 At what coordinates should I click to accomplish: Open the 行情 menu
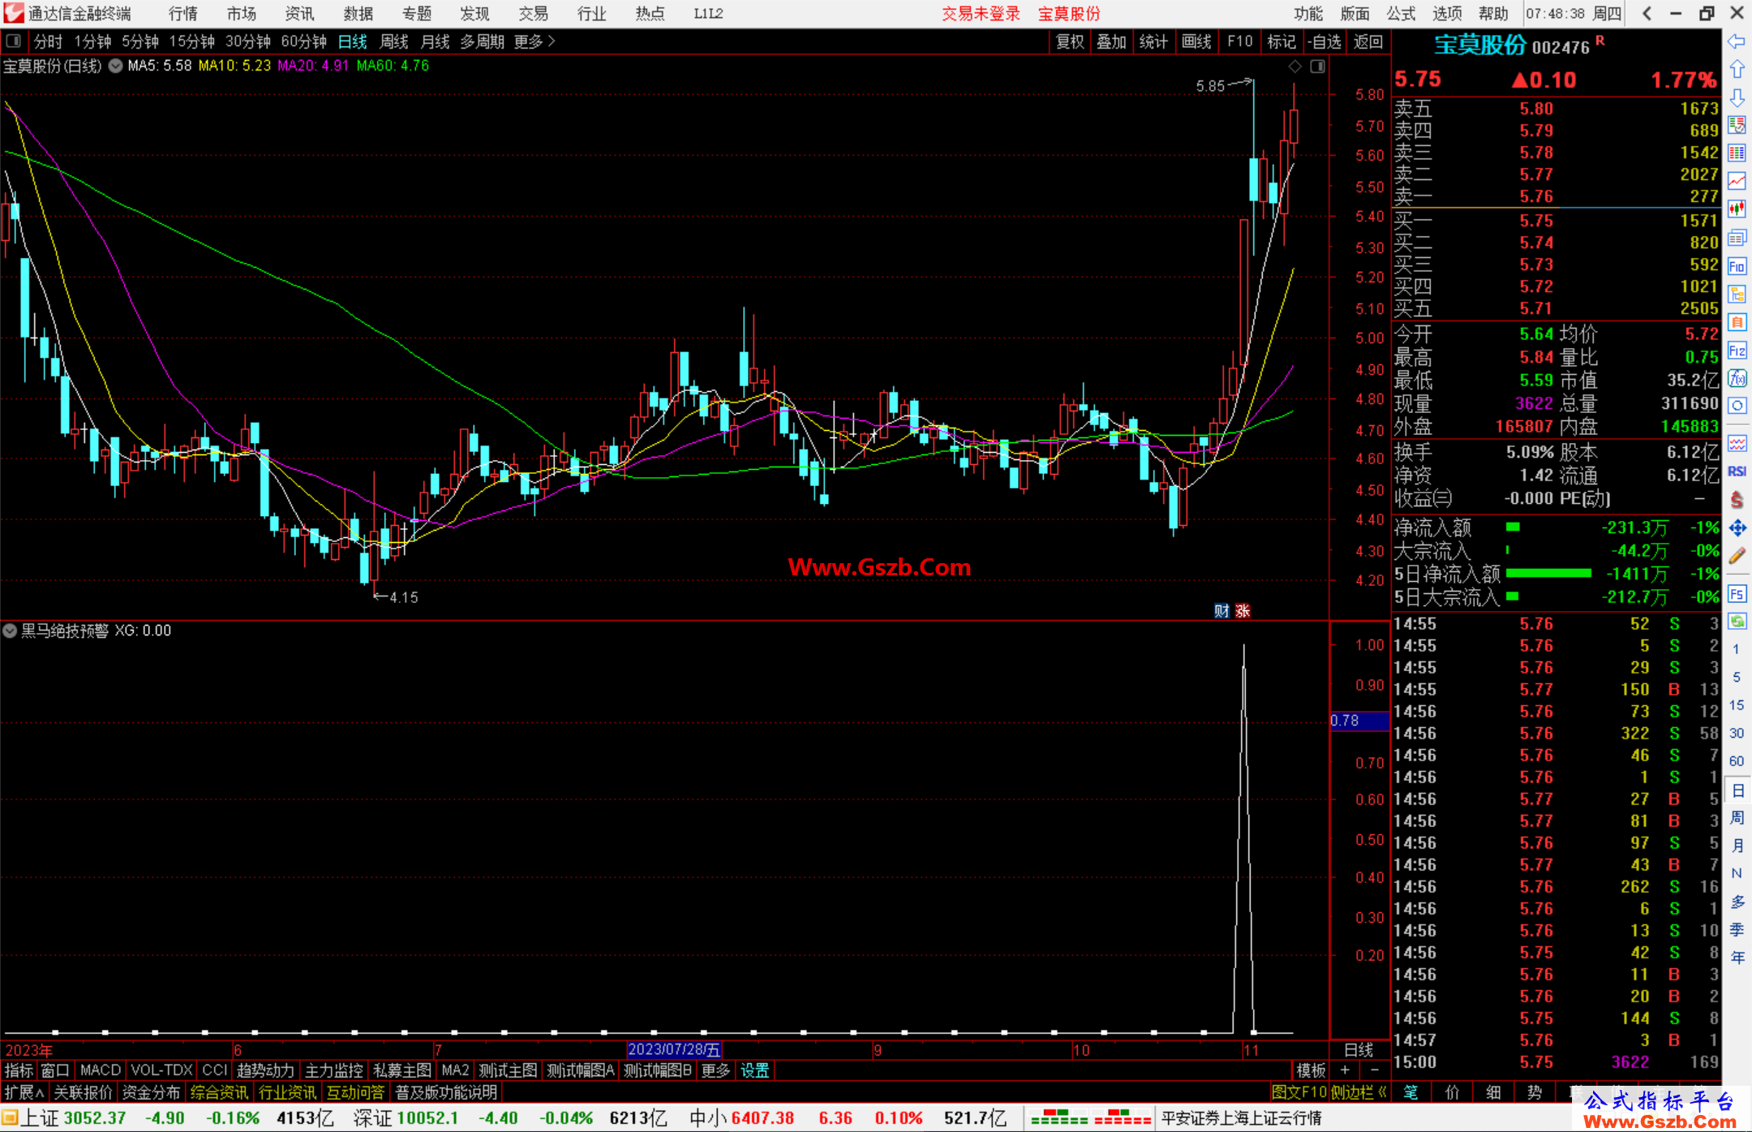point(183,13)
